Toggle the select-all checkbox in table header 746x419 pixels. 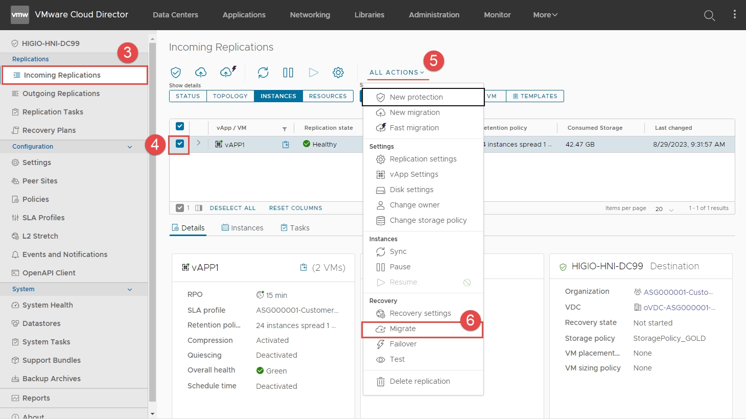[180, 127]
